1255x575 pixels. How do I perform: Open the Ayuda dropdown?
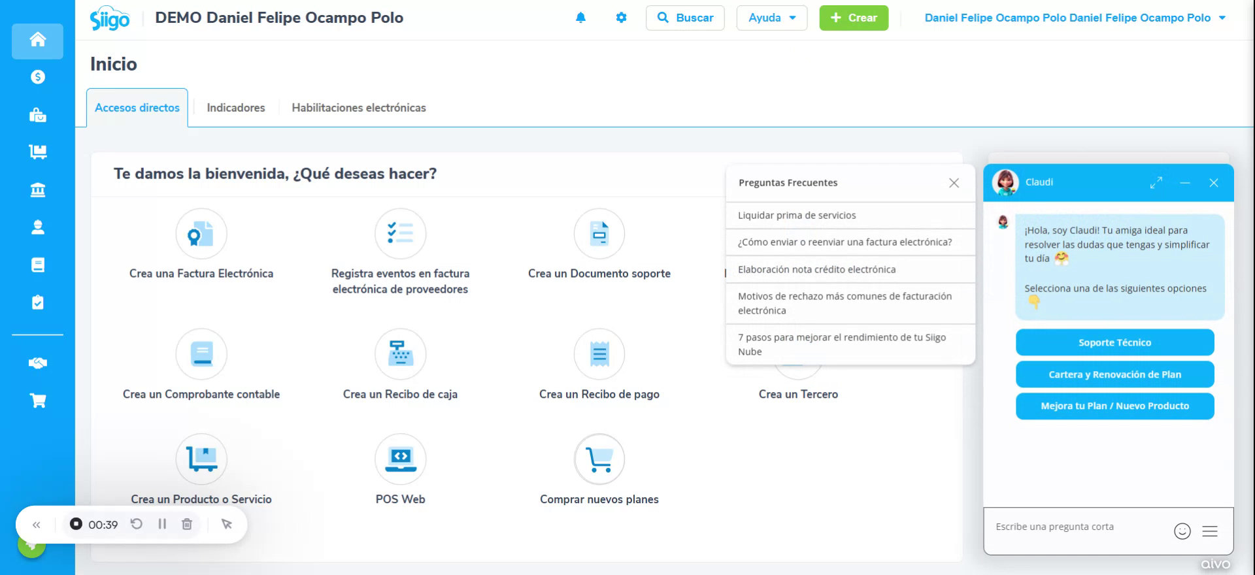point(772,18)
